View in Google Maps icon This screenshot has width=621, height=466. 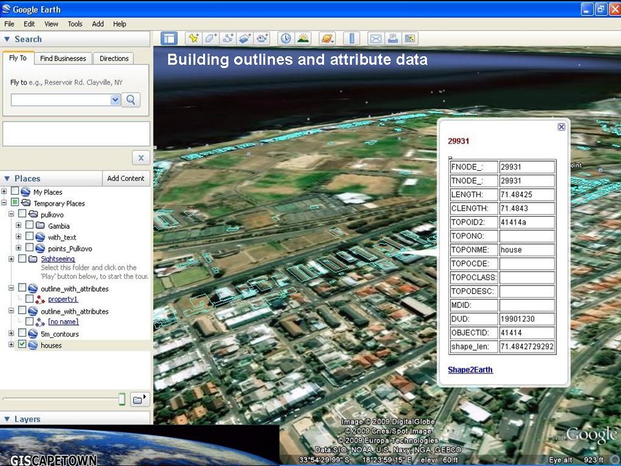[410, 38]
